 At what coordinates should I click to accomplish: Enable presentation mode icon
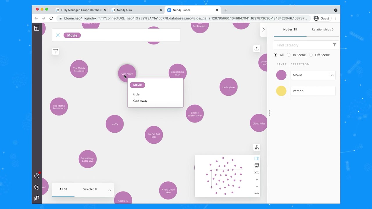(x=257, y=165)
